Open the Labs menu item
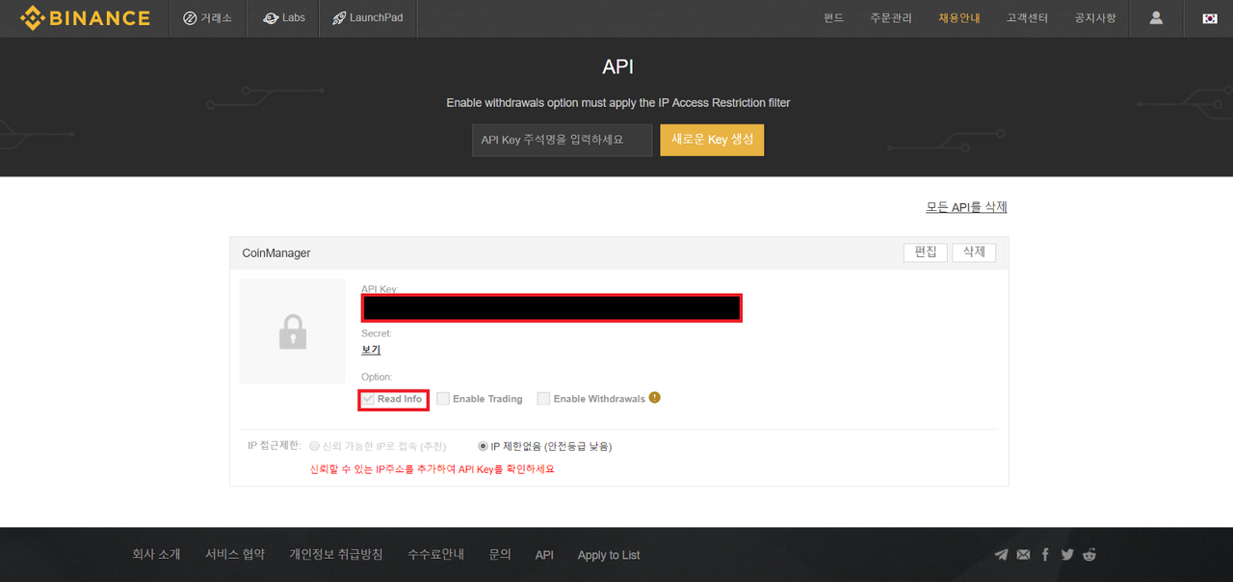This screenshot has width=1233, height=582. tap(283, 18)
